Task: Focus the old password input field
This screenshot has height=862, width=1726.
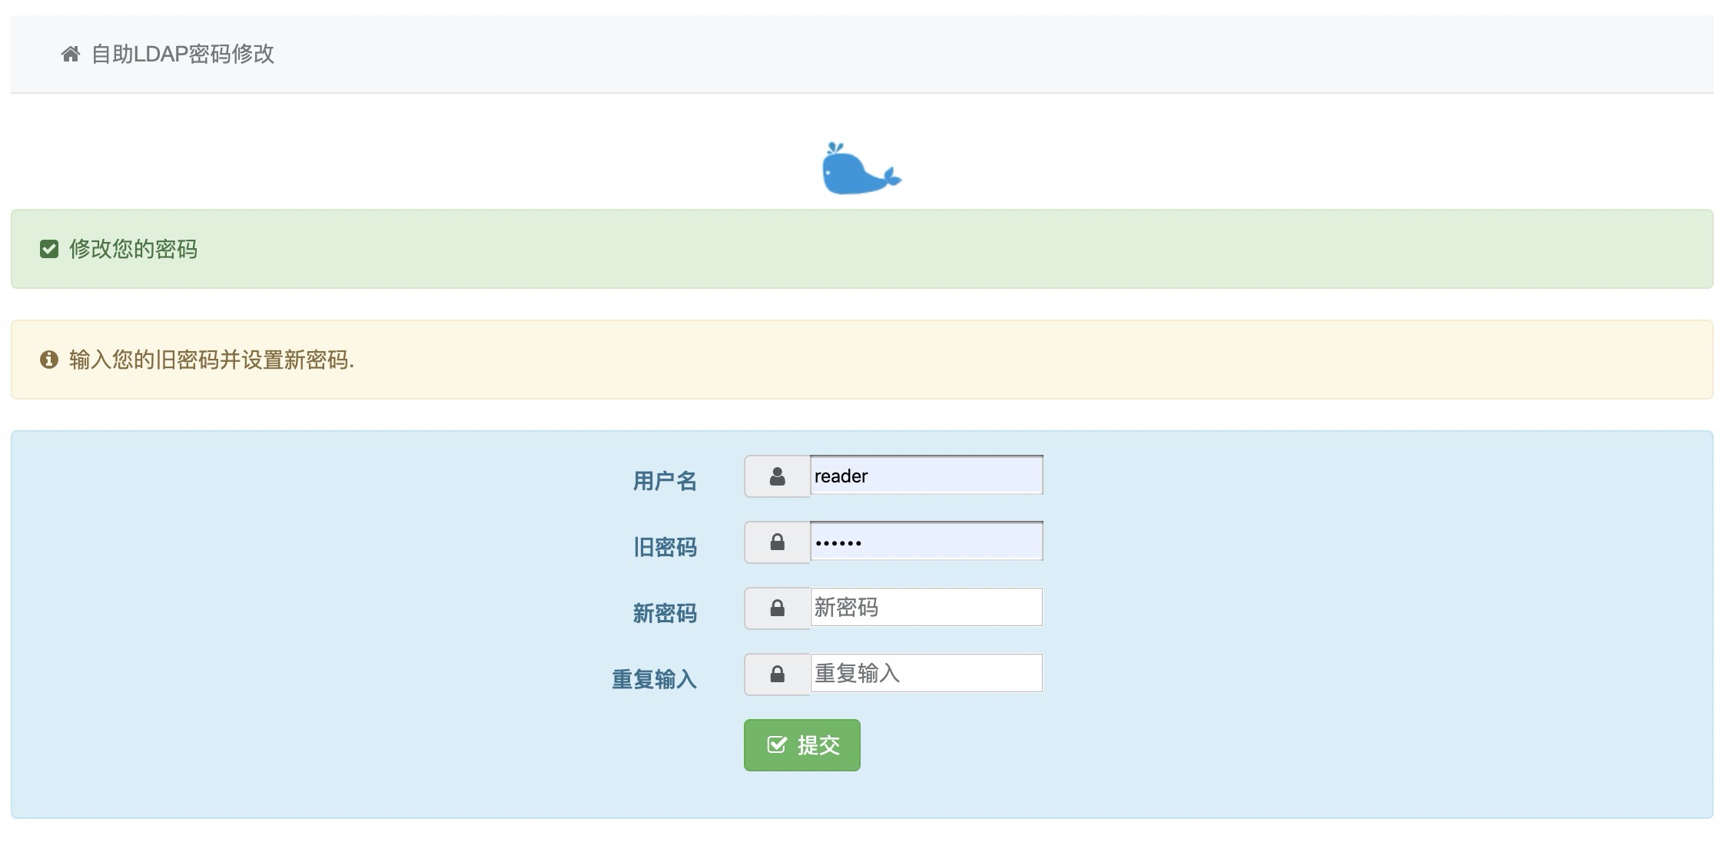Action: pyautogui.click(x=926, y=542)
